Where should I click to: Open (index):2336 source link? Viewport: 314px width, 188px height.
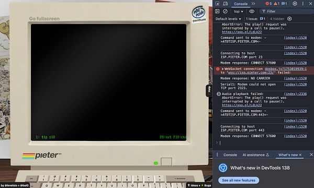295,93
